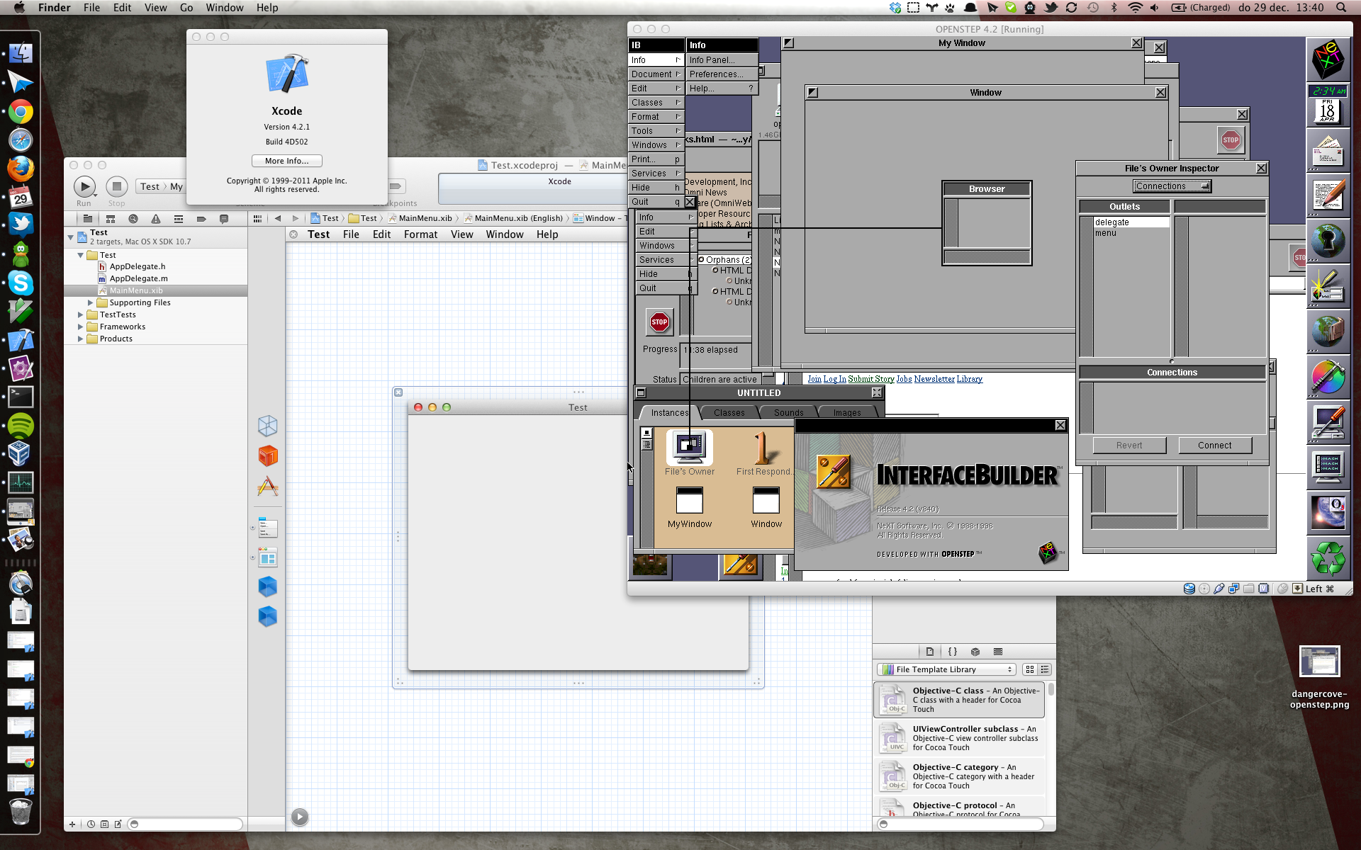1361x850 pixels.
Task: Open Connections popup in File's Owner Inspector
Action: click(x=1172, y=186)
